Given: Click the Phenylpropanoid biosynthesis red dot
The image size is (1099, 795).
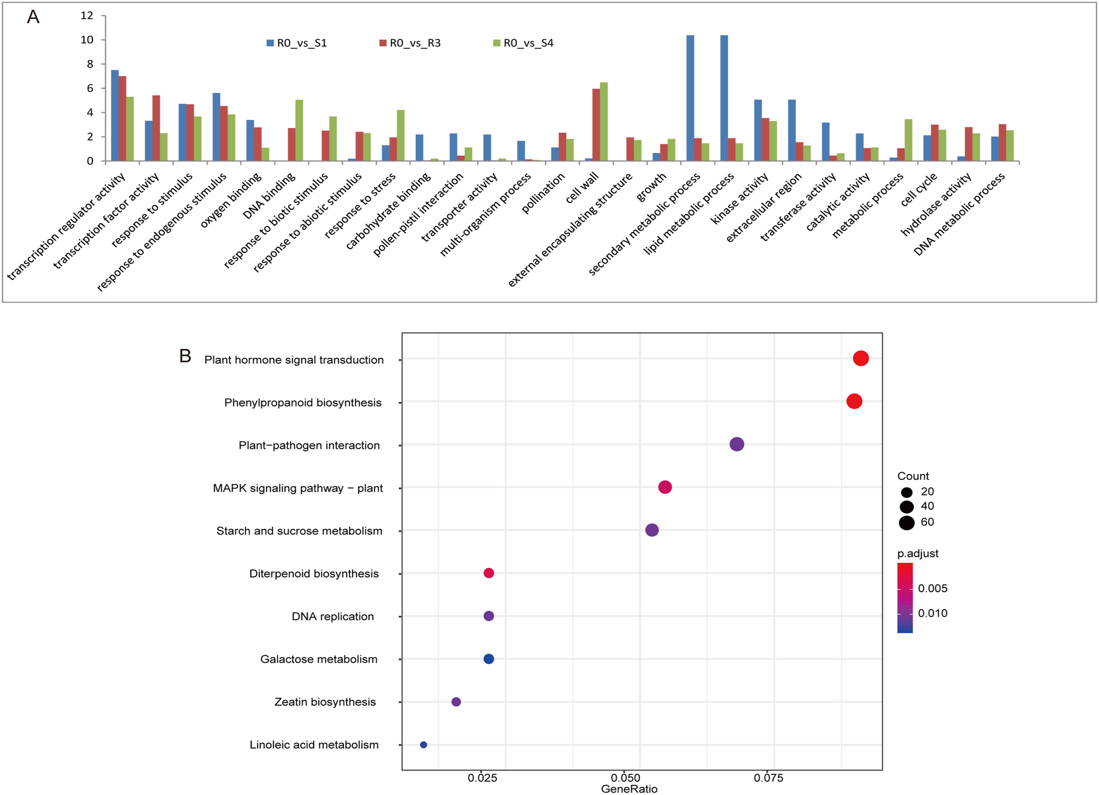Looking at the screenshot, I should coord(854,401).
